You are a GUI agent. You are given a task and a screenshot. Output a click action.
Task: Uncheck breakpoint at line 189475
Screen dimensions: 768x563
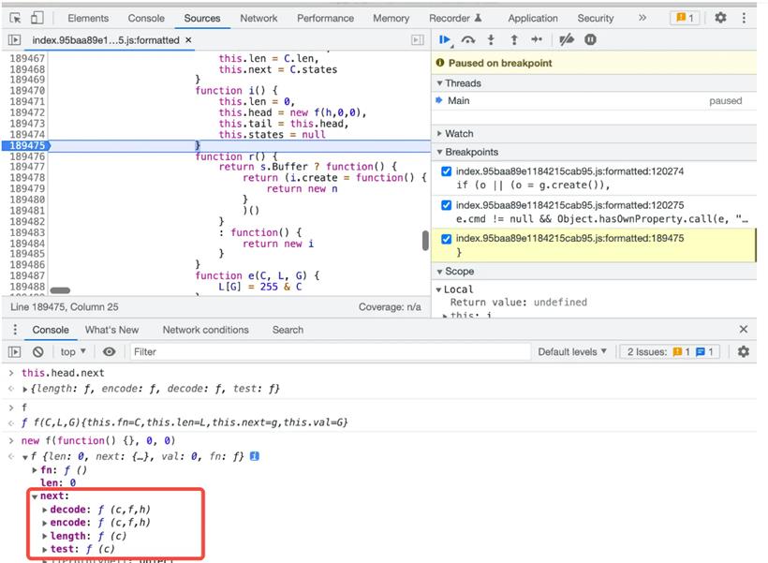click(x=446, y=239)
